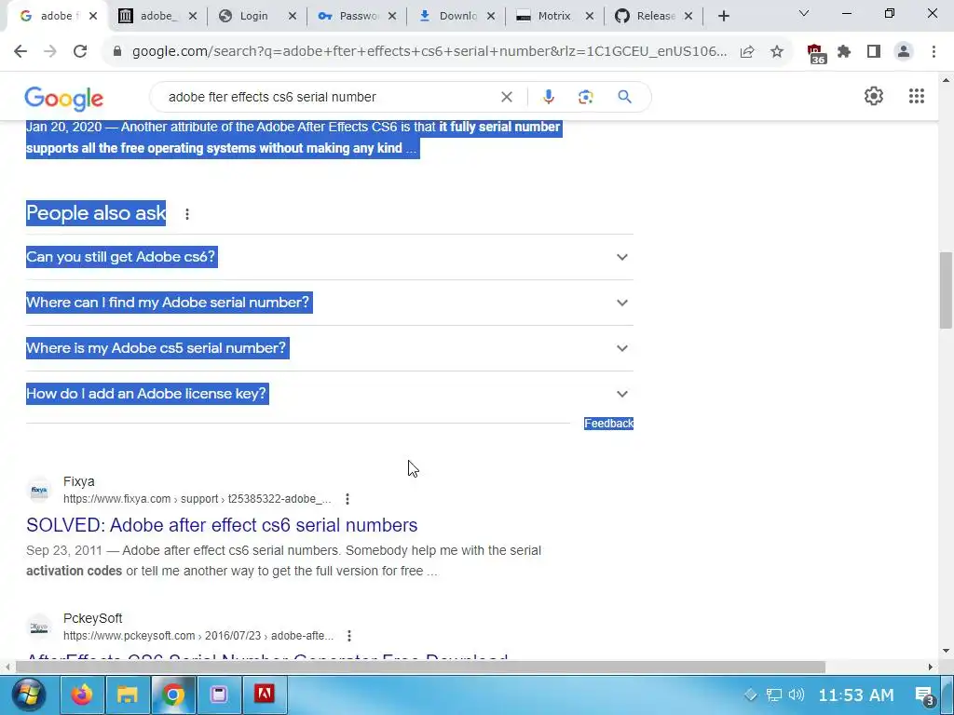Open the Windows Start menu
The image size is (954, 715).
(x=28, y=695)
